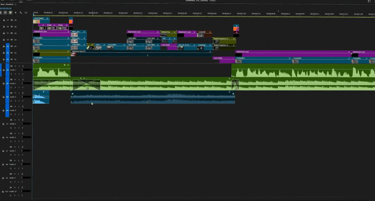375x201 pixels.
Task: Hide track V1 output with eye
Action: [x=15, y=59]
